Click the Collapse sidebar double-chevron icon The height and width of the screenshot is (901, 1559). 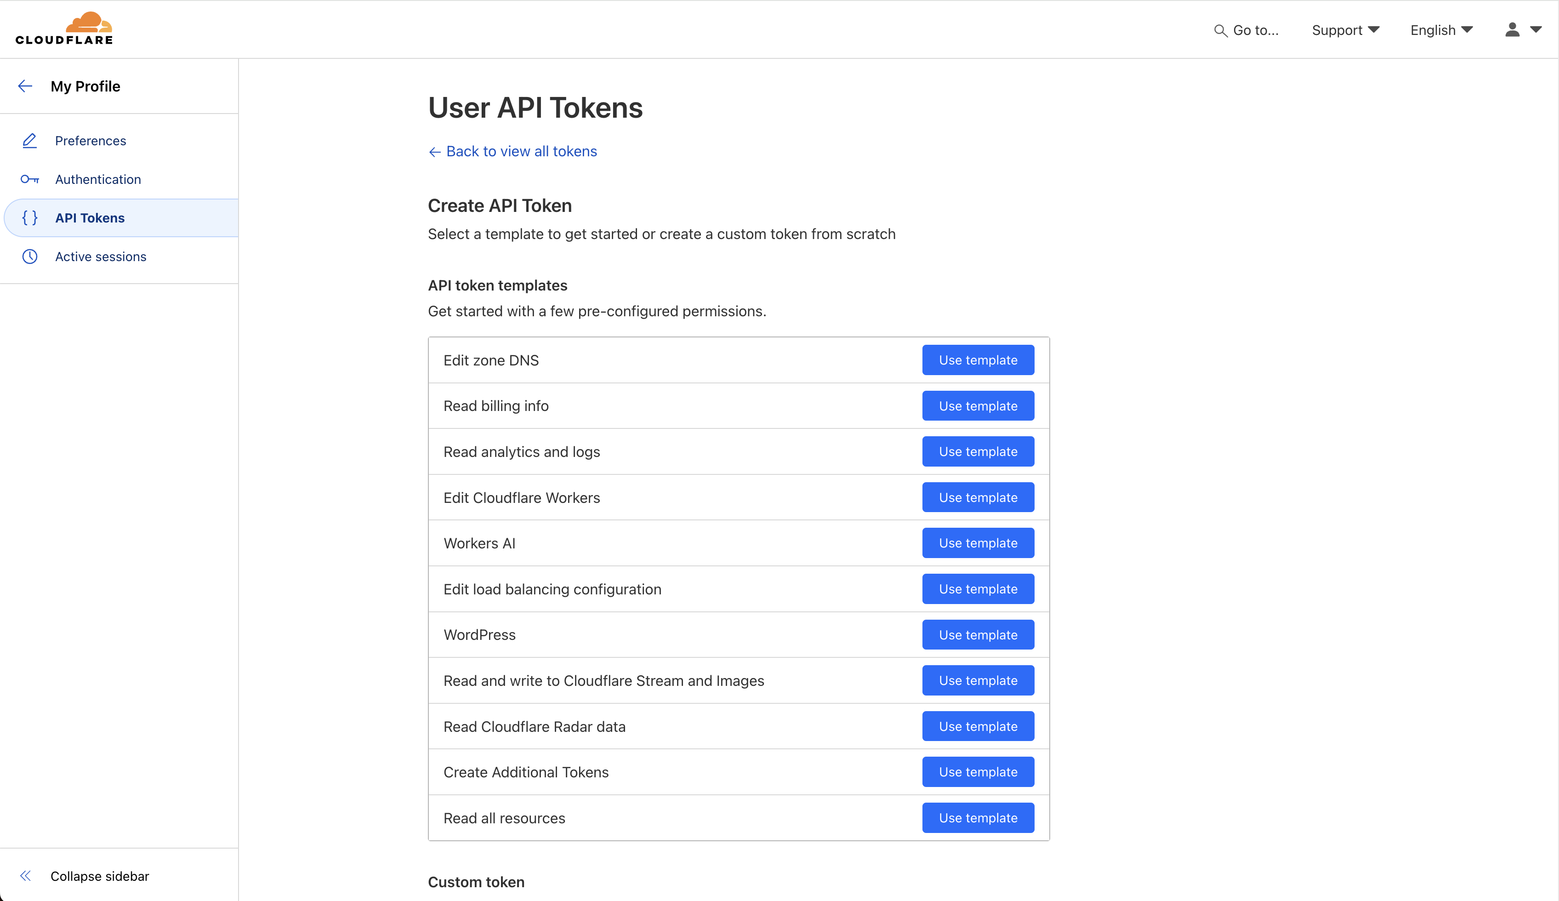click(25, 876)
